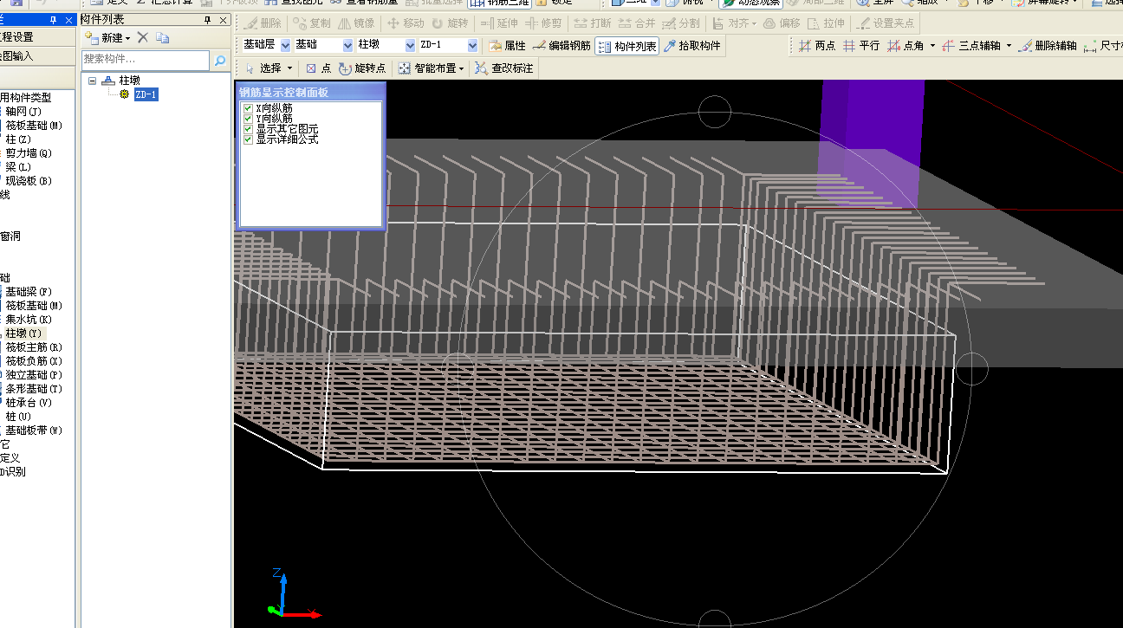Select the 旋转点 (rotate point) tool
Viewport: 1123px width, 628px height.
(362, 68)
